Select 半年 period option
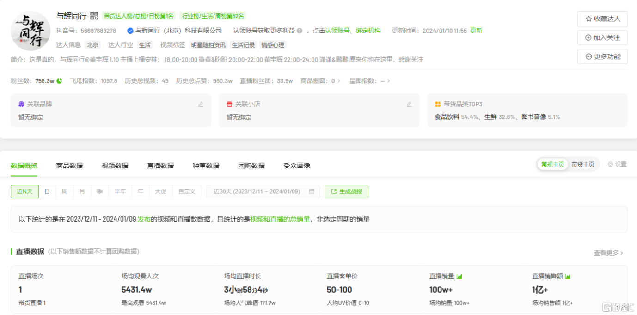637x315 pixels. click(120, 191)
